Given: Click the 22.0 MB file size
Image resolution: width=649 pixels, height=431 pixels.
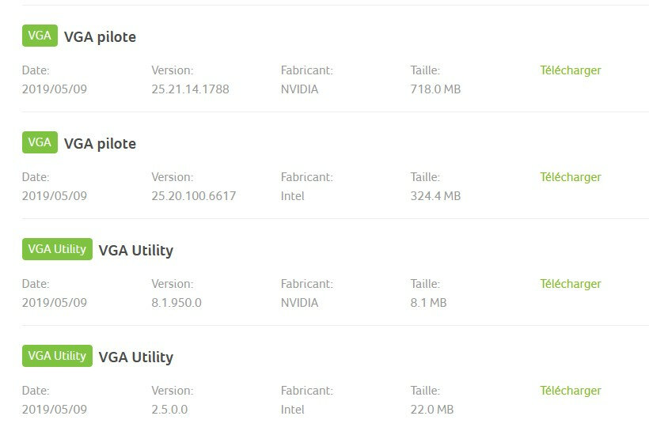Looking at the screenshot, I should tap(431, 410).
